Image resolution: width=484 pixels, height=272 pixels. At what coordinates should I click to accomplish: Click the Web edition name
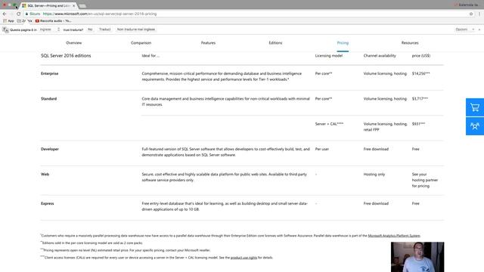(45, 175)
